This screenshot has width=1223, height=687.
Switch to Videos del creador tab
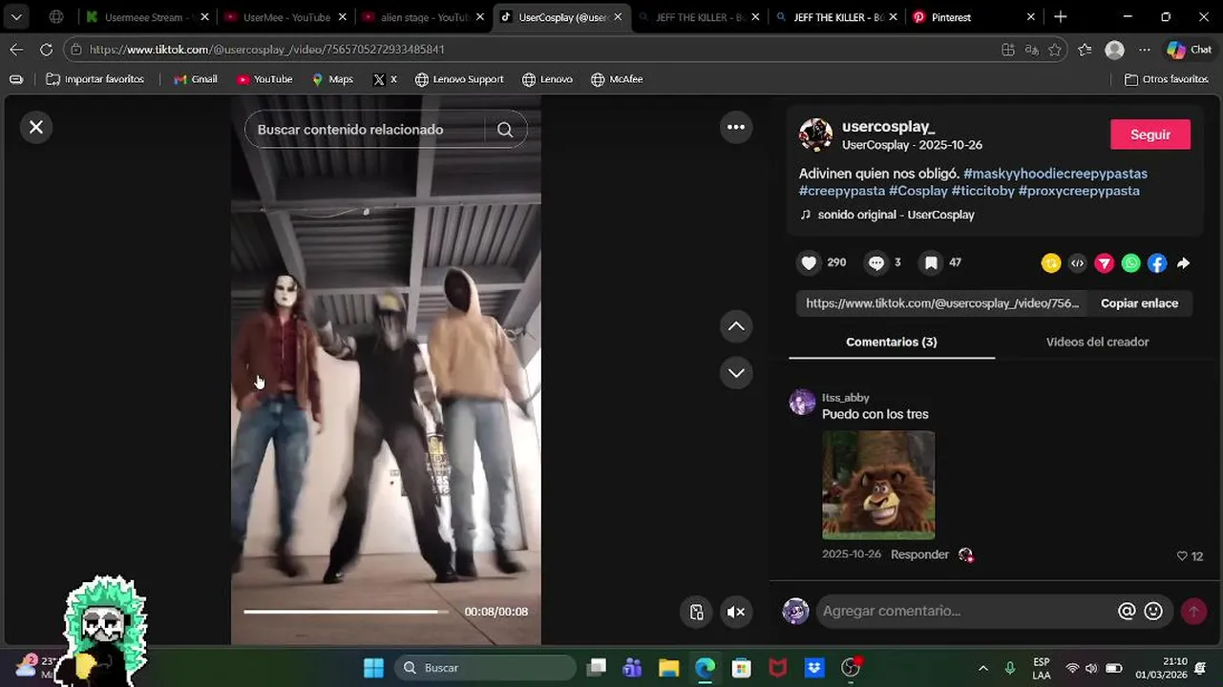tap(1097, 342)
